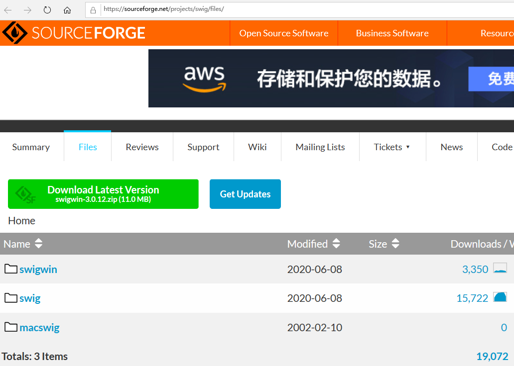Viewport: 514px width, 366px height.
Task: Switch to the Summary tab
Action: (31, 147)
